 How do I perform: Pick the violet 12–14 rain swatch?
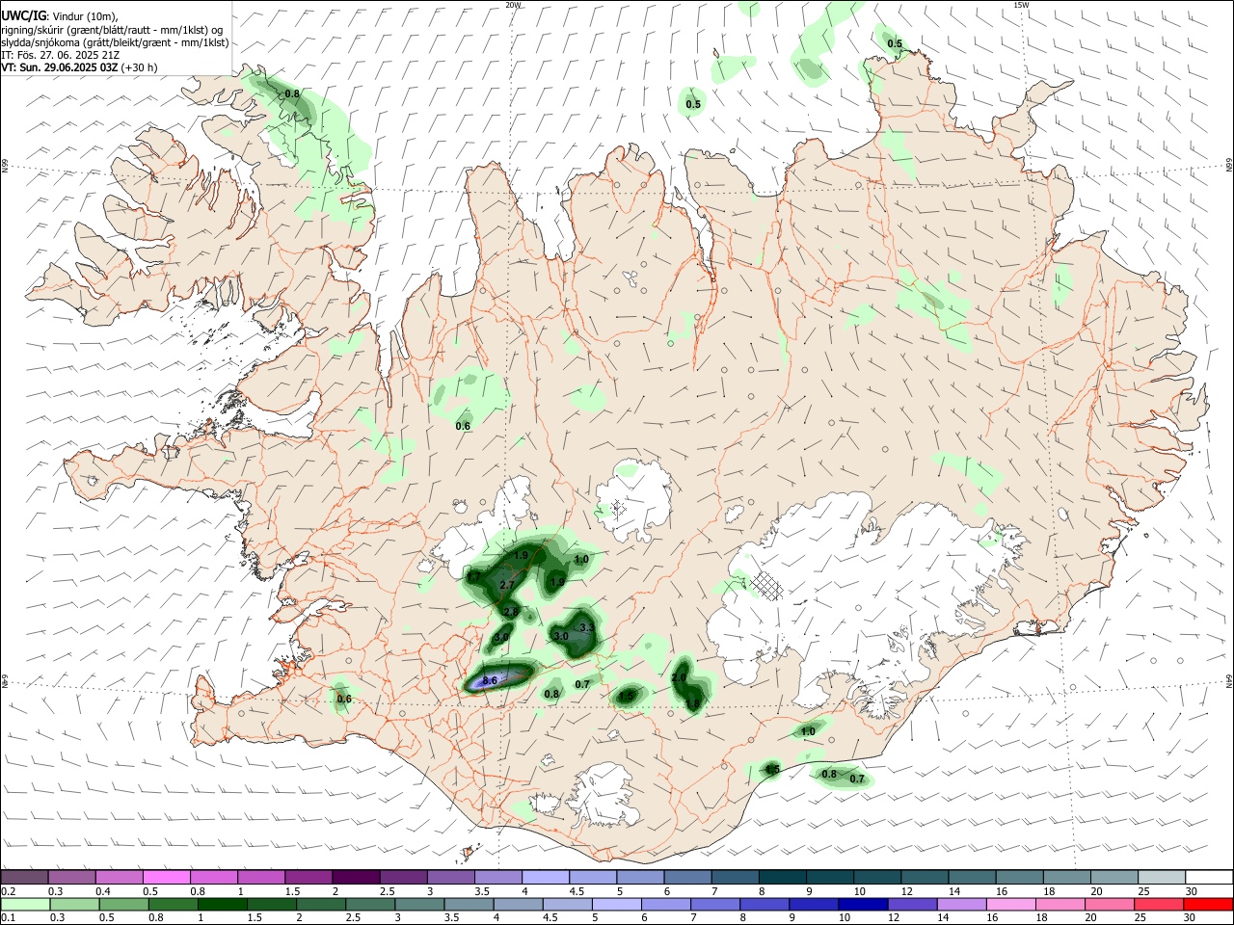tap(911, 904)
